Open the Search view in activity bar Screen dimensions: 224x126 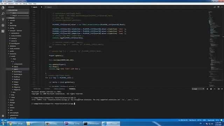(x=3, y=14)
